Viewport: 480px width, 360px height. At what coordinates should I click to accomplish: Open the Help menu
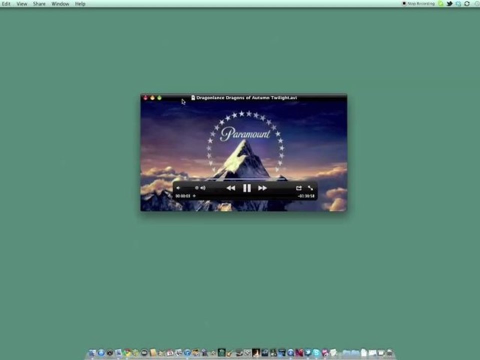coord(80,3)
